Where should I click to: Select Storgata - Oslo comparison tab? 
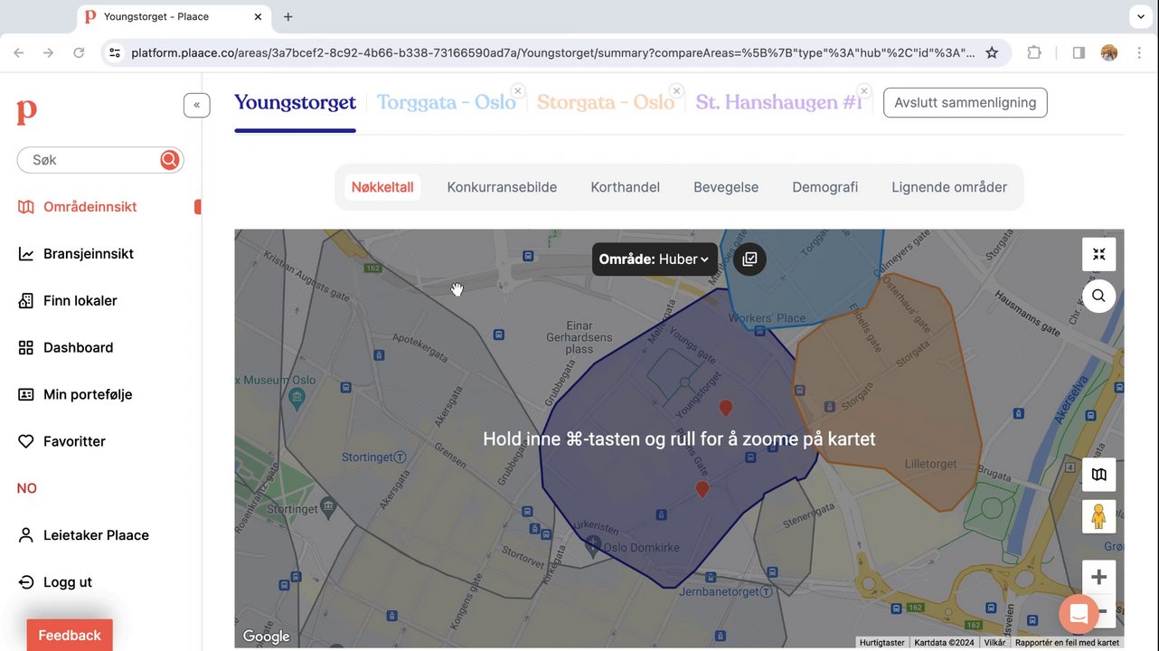[606, 102]
